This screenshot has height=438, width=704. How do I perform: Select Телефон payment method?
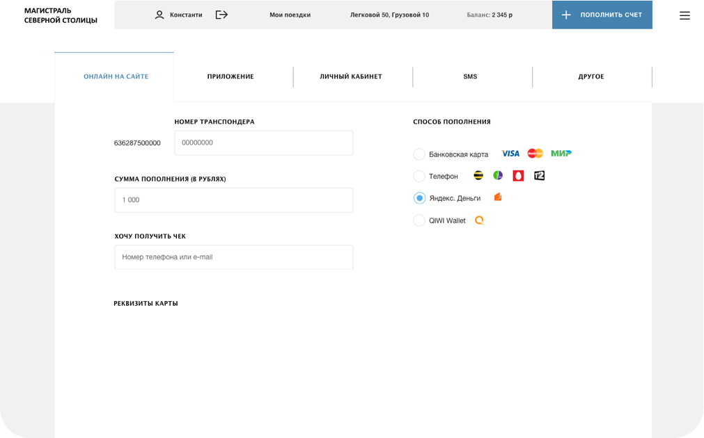[x=419, y=177]
